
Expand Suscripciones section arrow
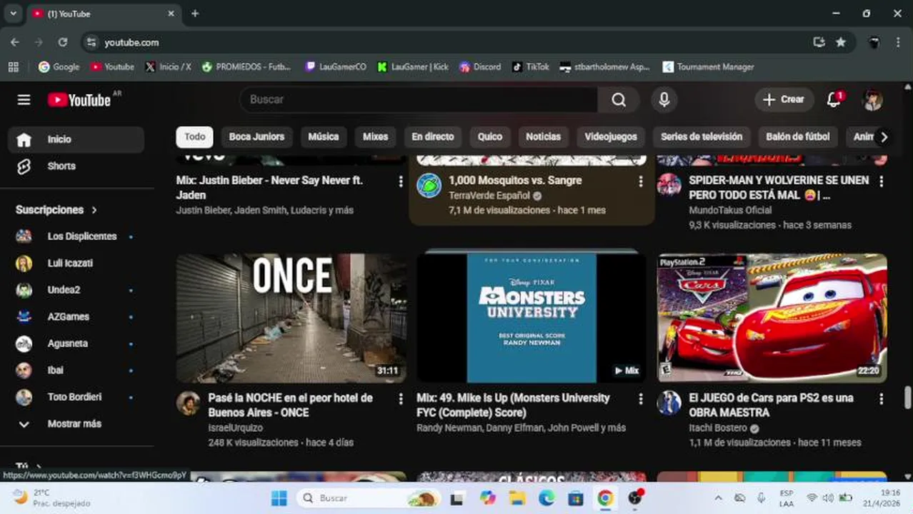[94, 210]
